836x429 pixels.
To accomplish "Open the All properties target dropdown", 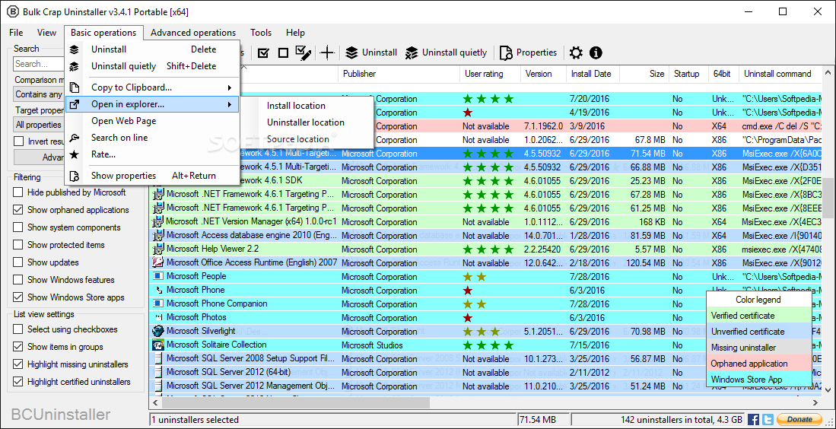I will pyautogui.click(x=38, y=125).
